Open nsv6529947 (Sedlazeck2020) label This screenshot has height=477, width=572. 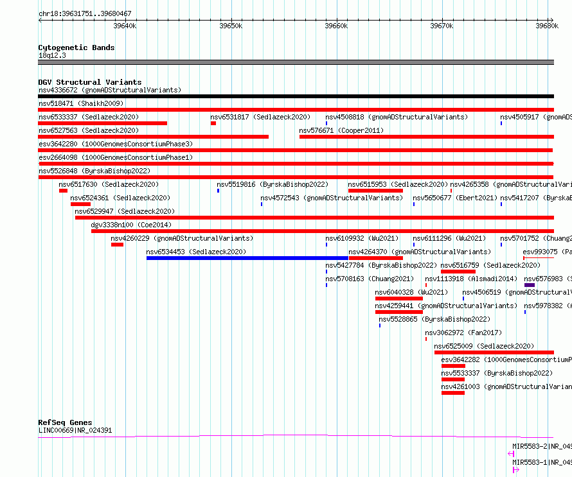coord(125,211)
